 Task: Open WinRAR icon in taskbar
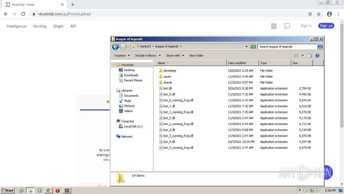coord(67,190)
